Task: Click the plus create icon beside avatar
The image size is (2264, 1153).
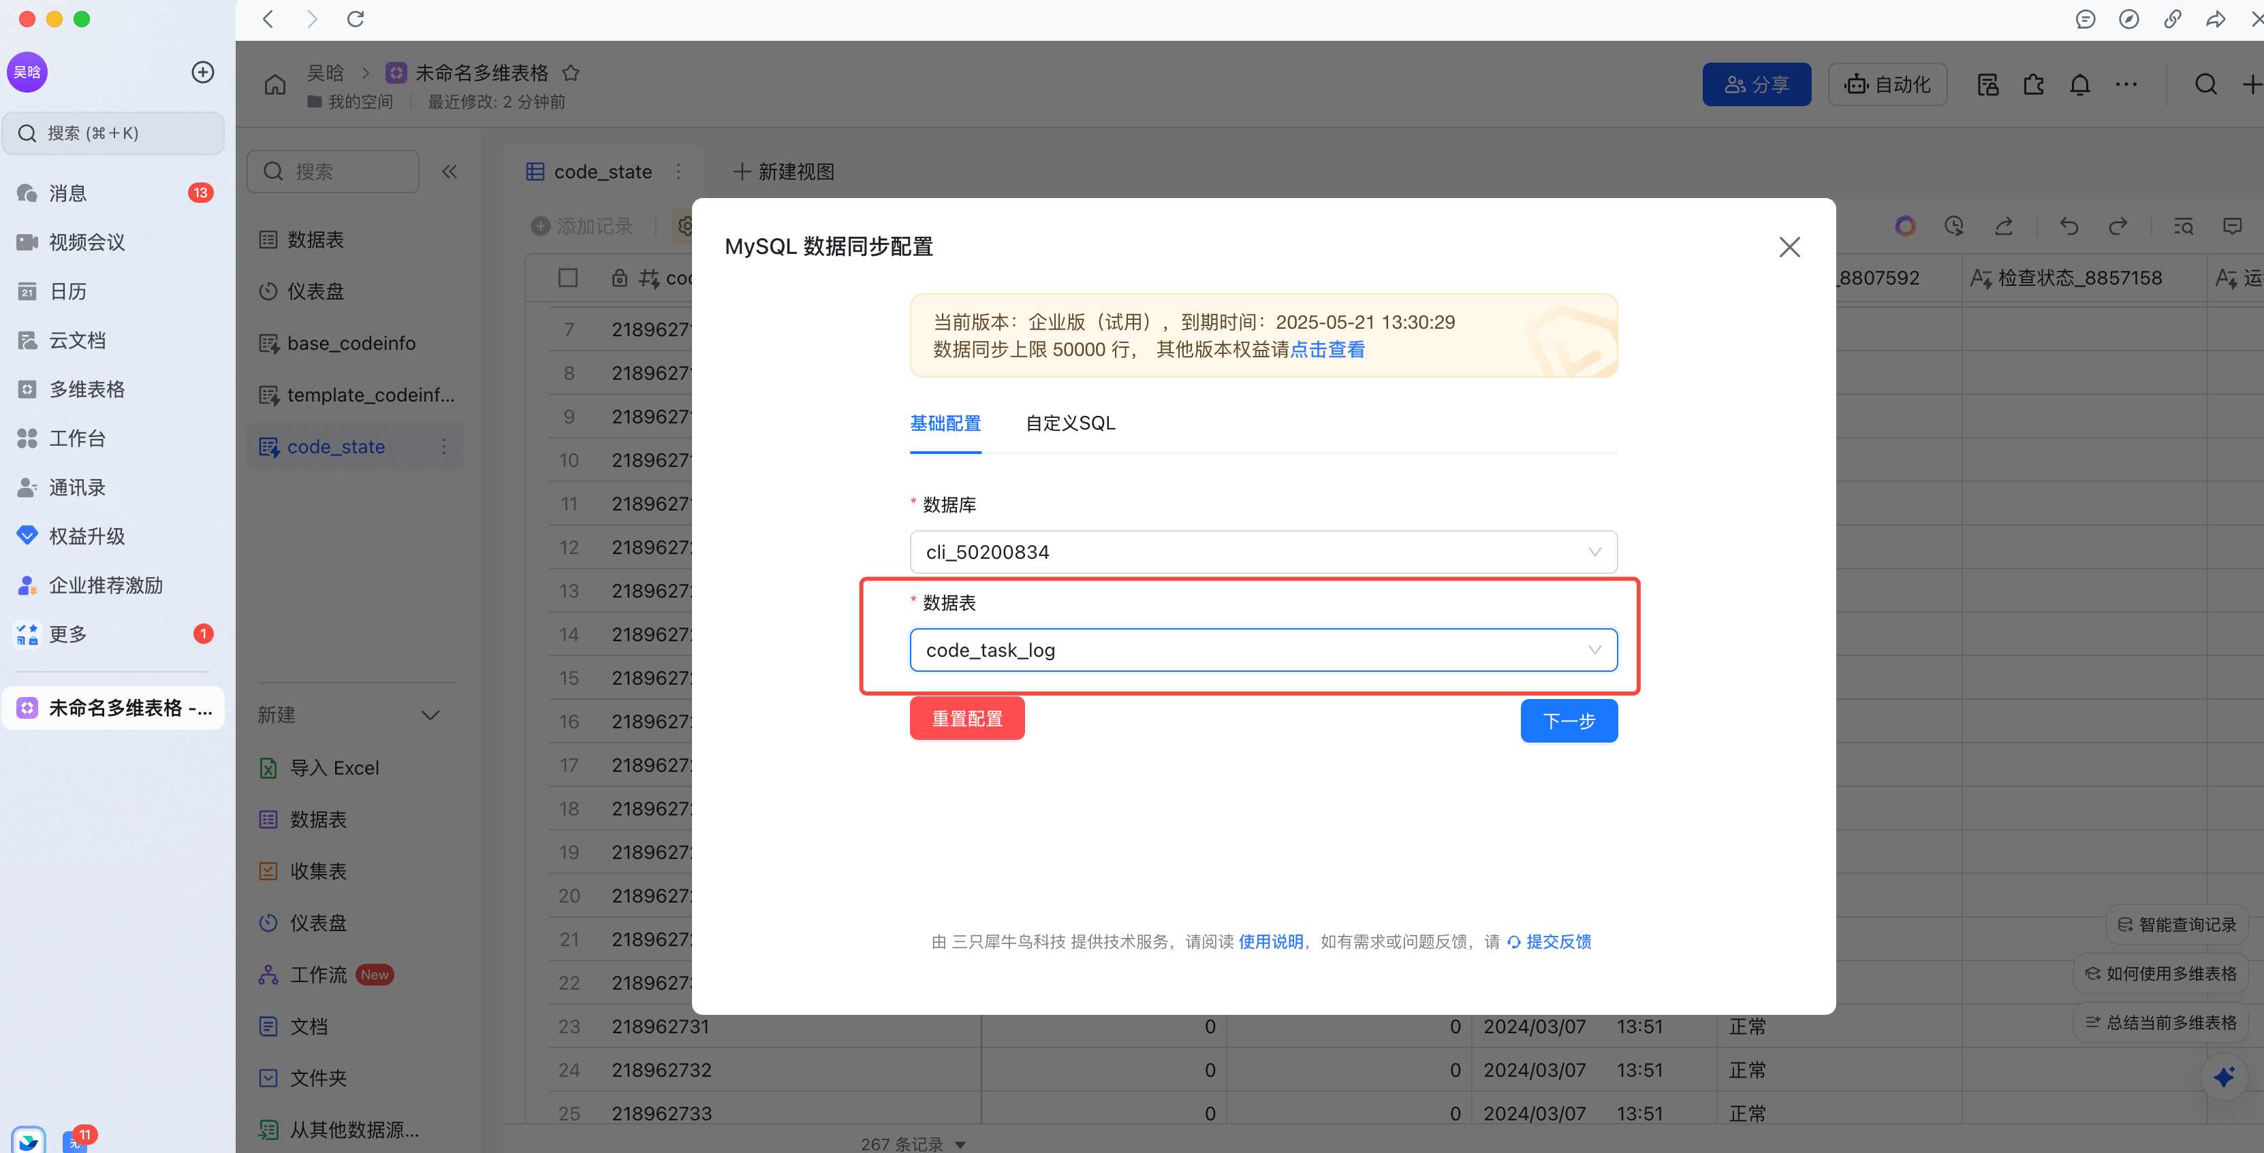Action: tap(203, 72)
